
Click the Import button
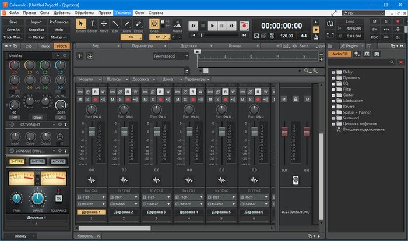(x=36, y=22)
